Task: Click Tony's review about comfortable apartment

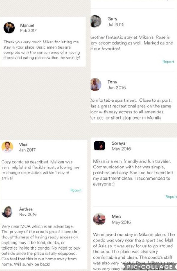Action: 131,109
